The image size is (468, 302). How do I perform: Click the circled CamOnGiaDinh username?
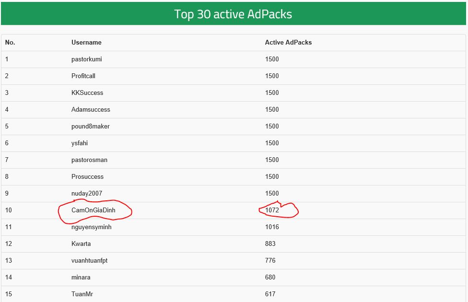[x=94, y=210]
